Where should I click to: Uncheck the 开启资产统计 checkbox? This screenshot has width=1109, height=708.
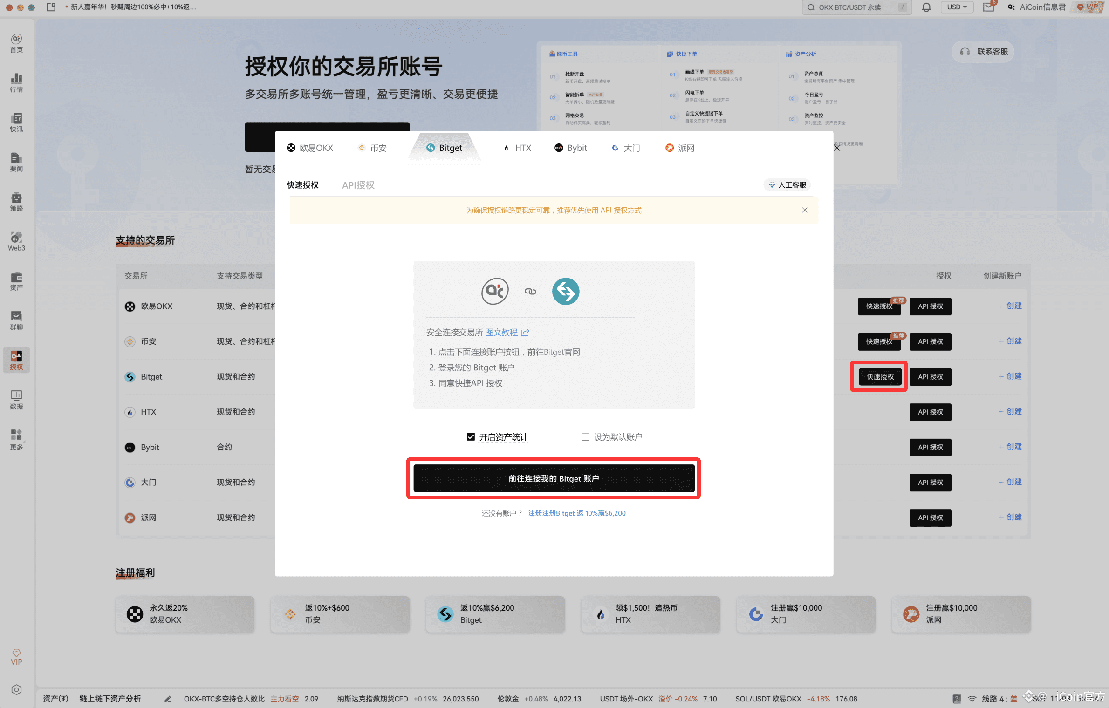pos(471,436)
